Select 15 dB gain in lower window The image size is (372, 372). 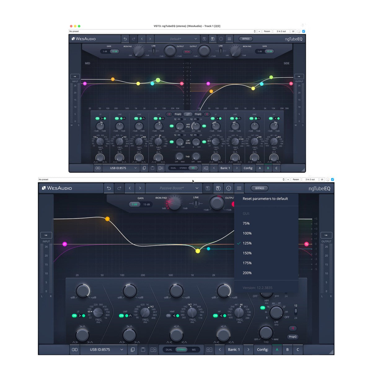146,204
